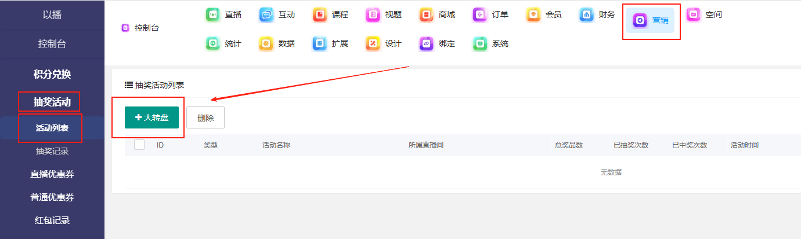801x239 pixels.
Task: Click the 设计 (Design) icon
Action: [x=373, y=43]
